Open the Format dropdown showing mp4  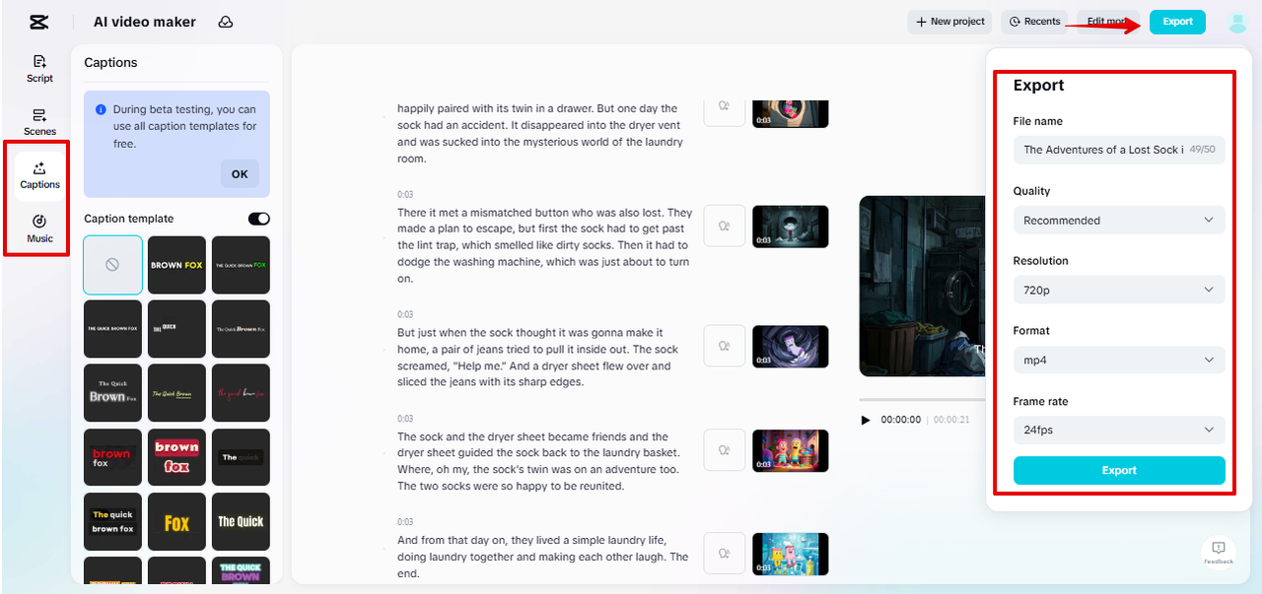[x=1119, y=360]
